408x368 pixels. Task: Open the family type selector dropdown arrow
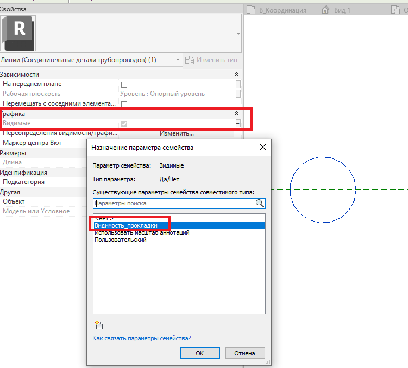pos(238,34)
